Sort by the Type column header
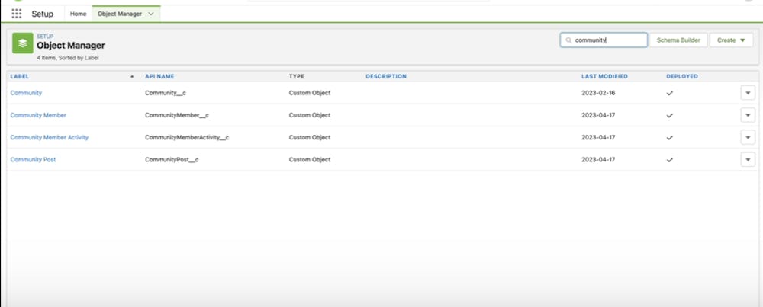 pyautogui.click(x=296, y=77)
